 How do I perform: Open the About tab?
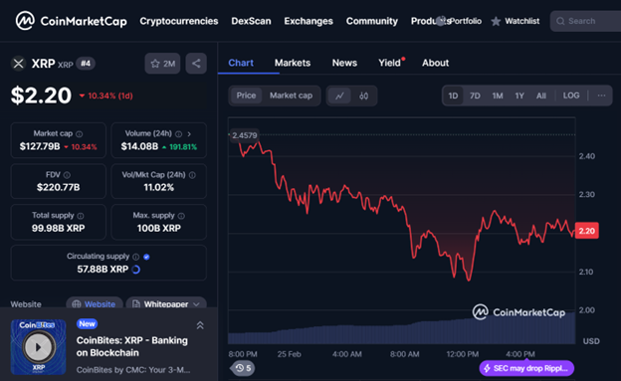tap(435, 63)
